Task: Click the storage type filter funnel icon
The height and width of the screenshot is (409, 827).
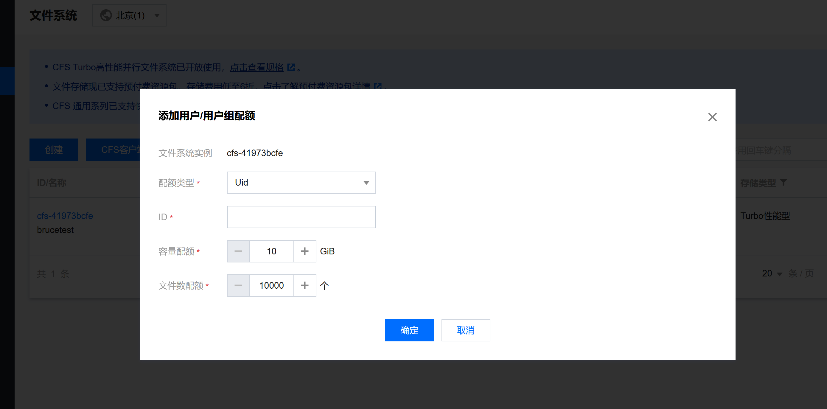Action: tap(783, 183)
